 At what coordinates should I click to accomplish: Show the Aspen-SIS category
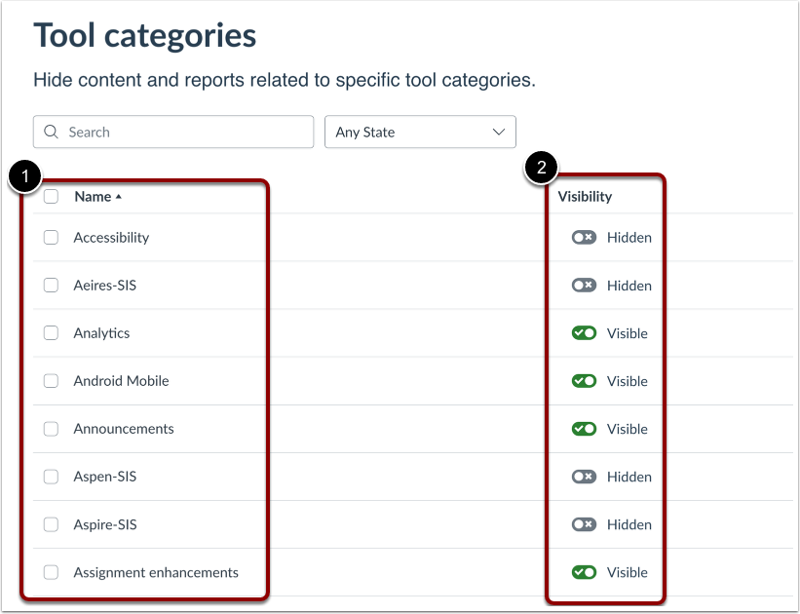pyautogui.click(x=583, y=477)
